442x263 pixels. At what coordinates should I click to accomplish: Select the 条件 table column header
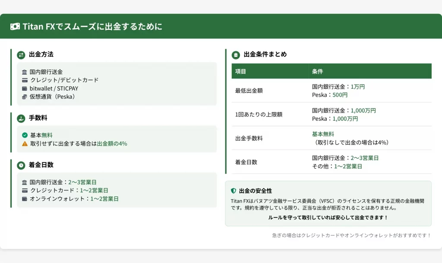(x=317, y=71)
